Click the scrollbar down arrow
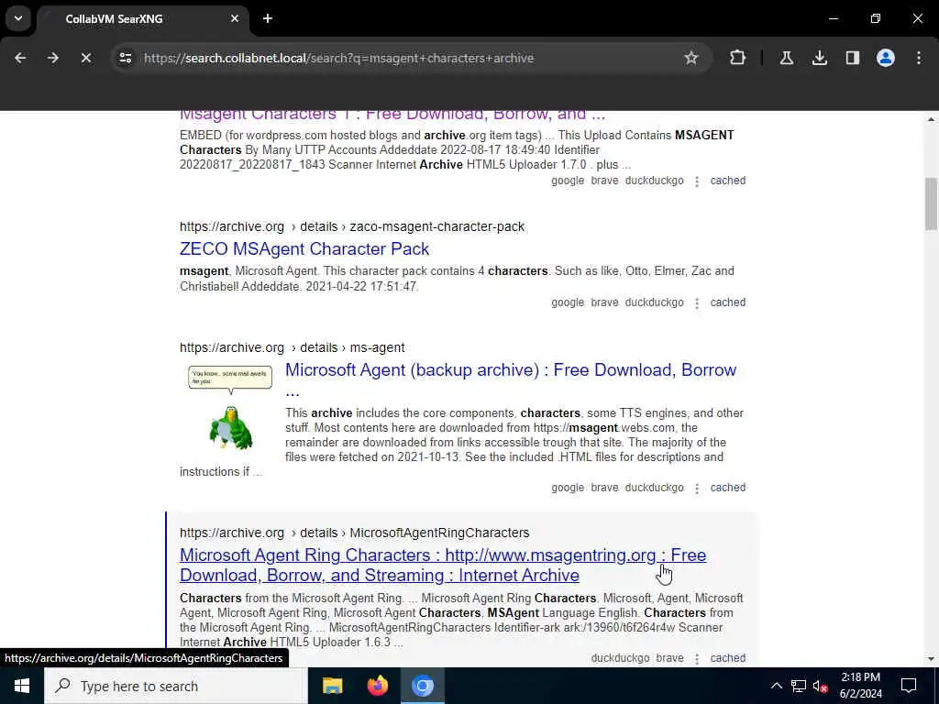The width and height of the screenshot is (939, 704). (x=931, y=659)
